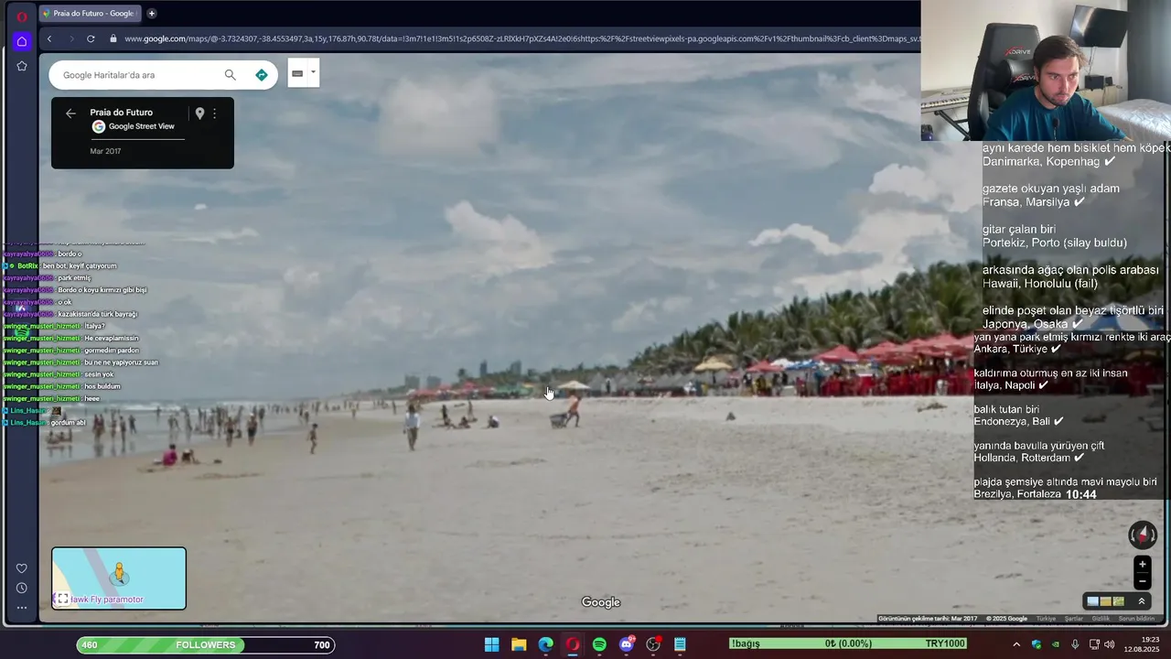Expand the minimap using the fullscreen corner icon
The image size is (1171, 659).
point(61,600)
